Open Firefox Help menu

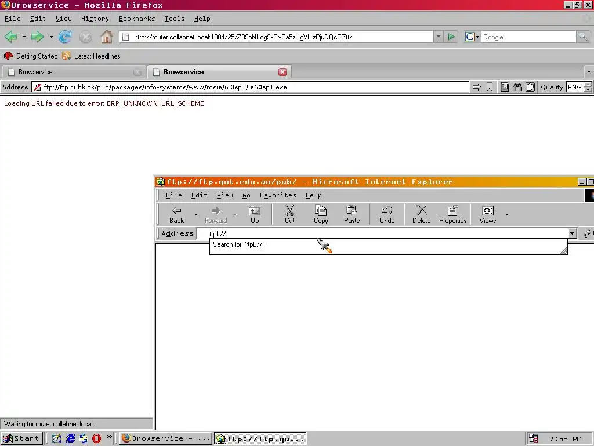click(x=202, y=19)
